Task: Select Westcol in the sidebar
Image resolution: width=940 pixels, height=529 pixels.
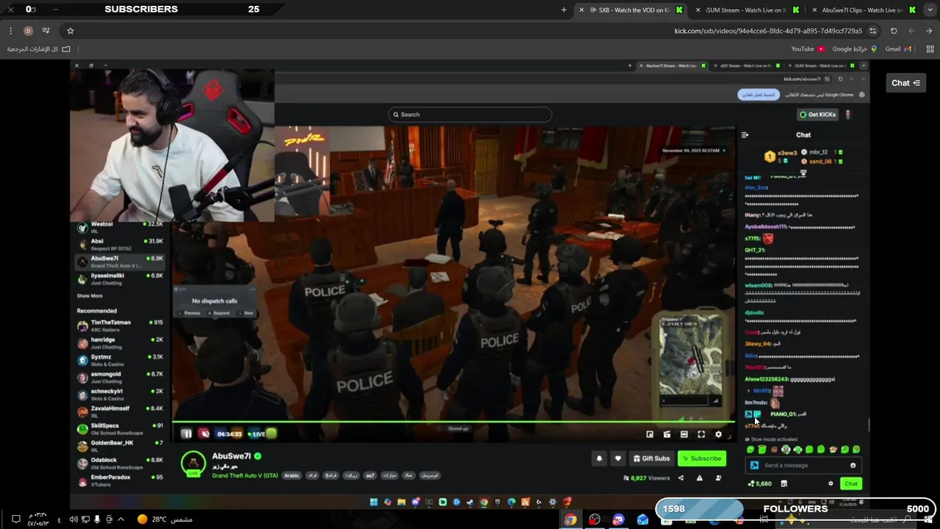Action: pos(120,227)
